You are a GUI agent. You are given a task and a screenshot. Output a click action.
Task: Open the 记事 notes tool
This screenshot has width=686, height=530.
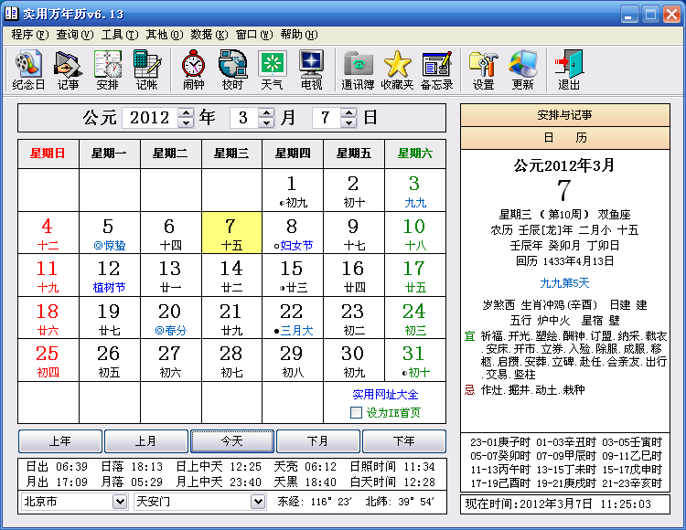[69, 70]
